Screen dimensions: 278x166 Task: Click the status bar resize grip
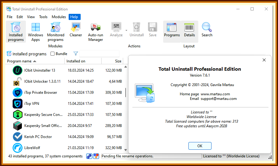coord(270,157)
